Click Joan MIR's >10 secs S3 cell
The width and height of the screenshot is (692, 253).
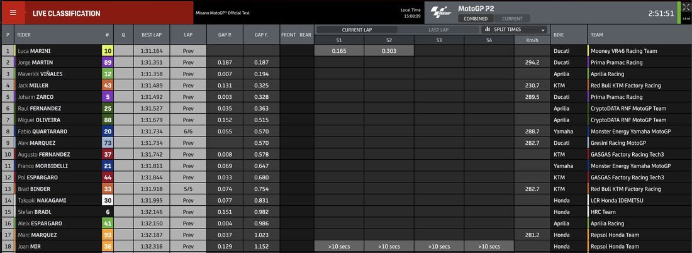pos(438,246)
